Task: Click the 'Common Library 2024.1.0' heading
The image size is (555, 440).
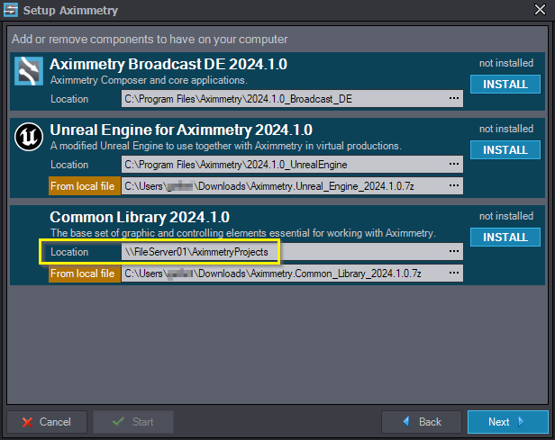Action: 140,218
